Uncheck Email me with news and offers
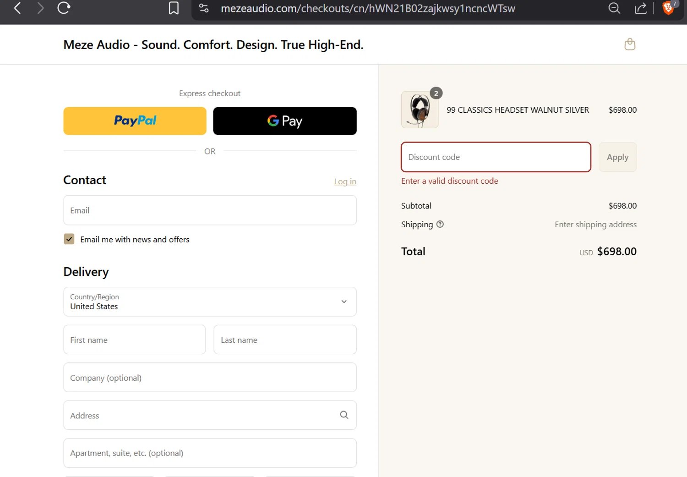The height and width of the screenshot is (477, 687). point(69,239)
